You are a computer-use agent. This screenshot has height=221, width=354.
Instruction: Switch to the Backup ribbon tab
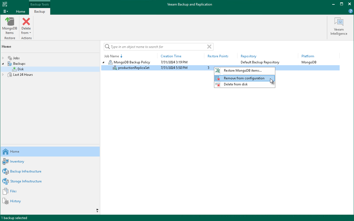tap(39, 12)
